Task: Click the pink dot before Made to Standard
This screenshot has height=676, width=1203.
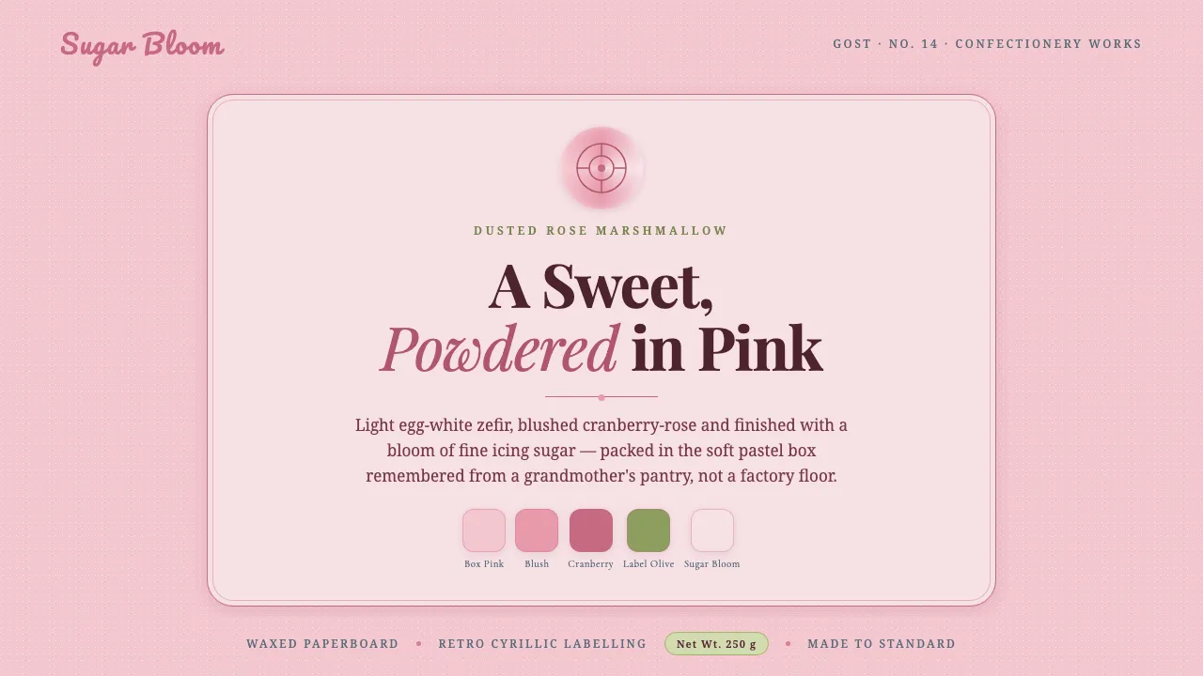Action: (x=788, y=644)
